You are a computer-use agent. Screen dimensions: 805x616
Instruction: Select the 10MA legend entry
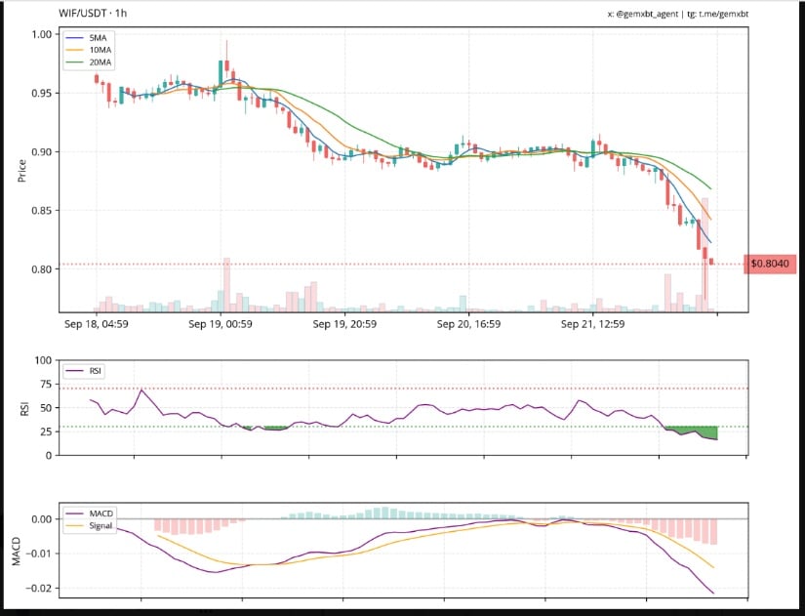(89, 50)
